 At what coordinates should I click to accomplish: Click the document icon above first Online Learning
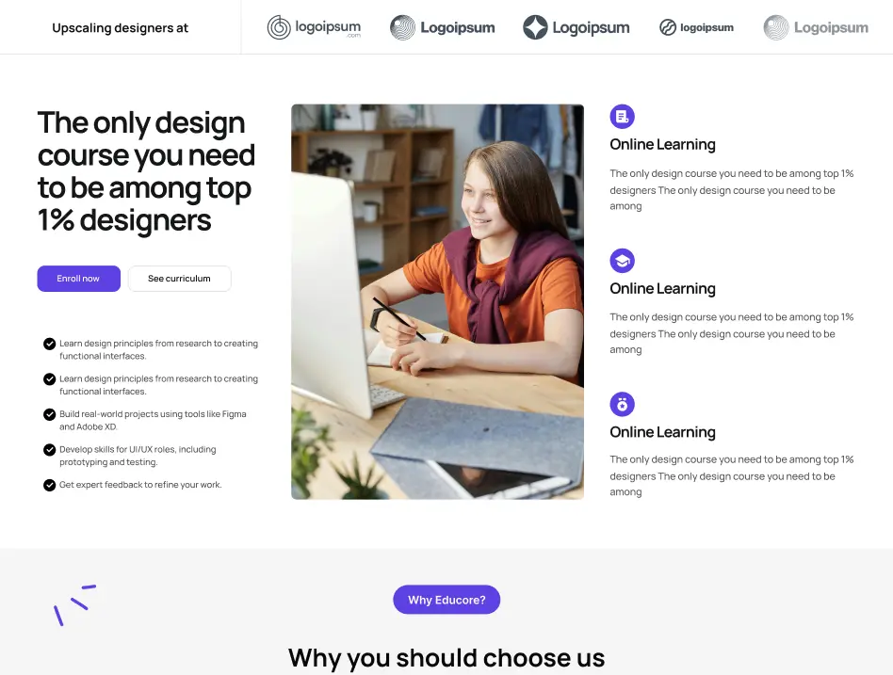coord(622,117)
